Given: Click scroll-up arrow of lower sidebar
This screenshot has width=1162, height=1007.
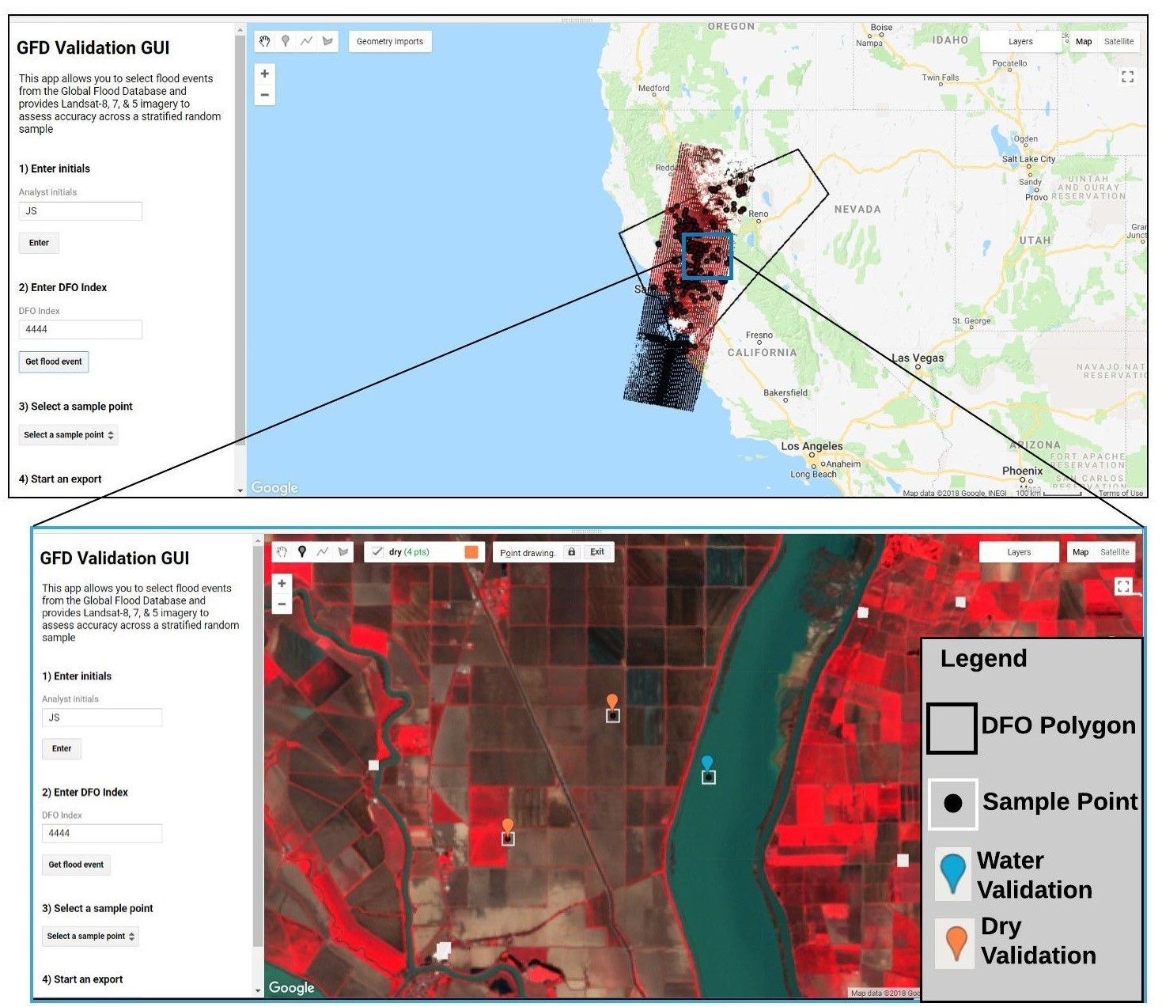Looking at the screenshot, I should pyautogui.click(x=258, y=541).
